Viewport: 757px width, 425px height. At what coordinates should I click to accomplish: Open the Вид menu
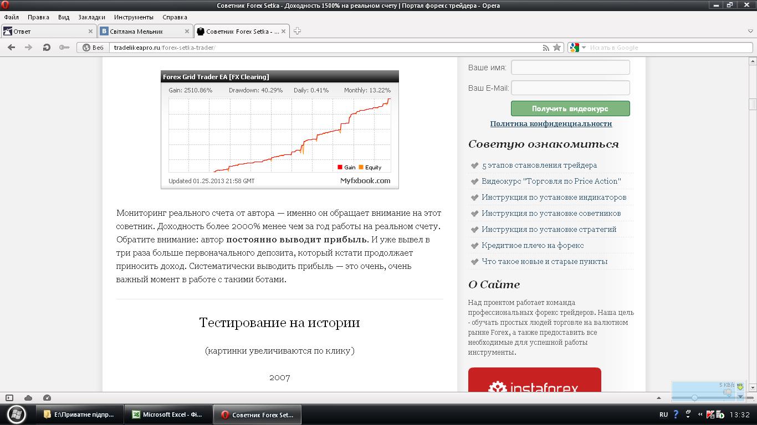click(x=64, y=17)
